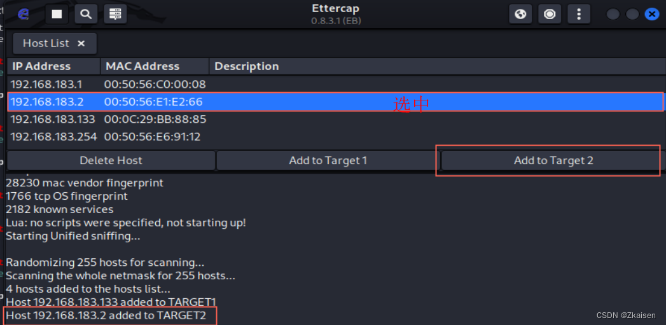Click MAC address 00:50:56:E6:91:12
This screenshot has width=666, height=325.
pyautogui.click(x=153, y=137)
